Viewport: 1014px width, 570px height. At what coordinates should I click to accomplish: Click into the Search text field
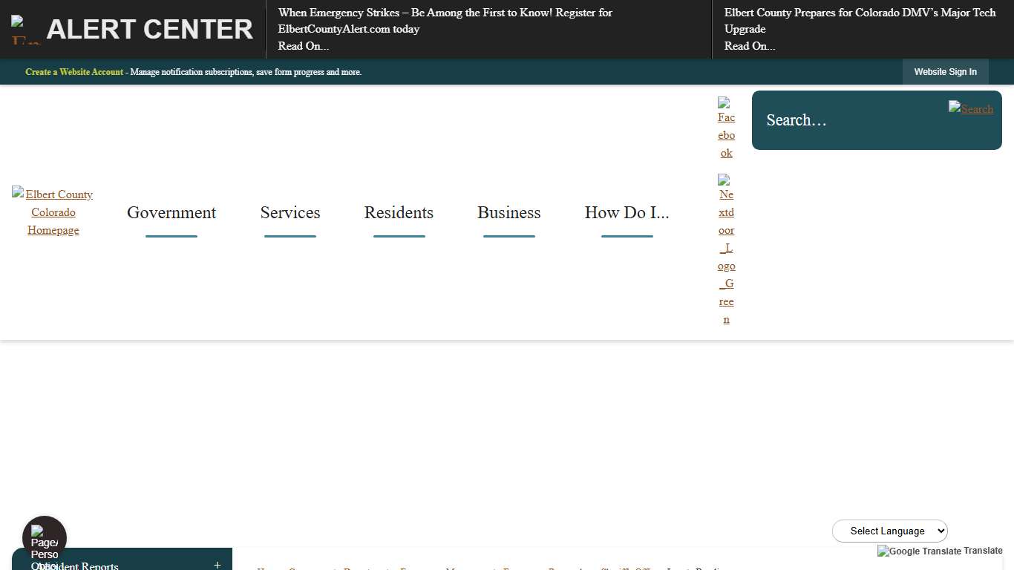(x=846, y=120)
